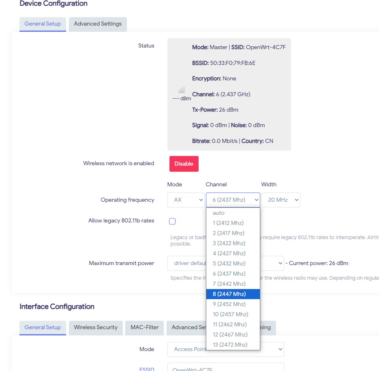Pick channel 3 (2422 Mhz) from list
The height and width of the screenshot is (371, 379).
[233, 243]
